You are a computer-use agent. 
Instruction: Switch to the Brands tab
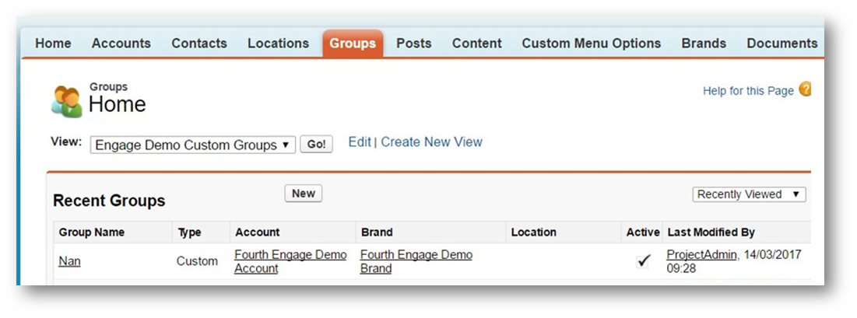(703, 44)
